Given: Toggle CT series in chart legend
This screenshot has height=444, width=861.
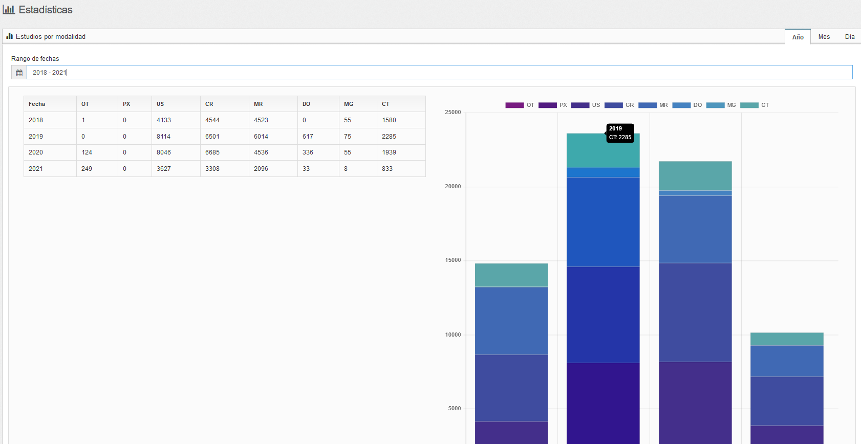Looking at the screenshot, I should pos(755,105).
